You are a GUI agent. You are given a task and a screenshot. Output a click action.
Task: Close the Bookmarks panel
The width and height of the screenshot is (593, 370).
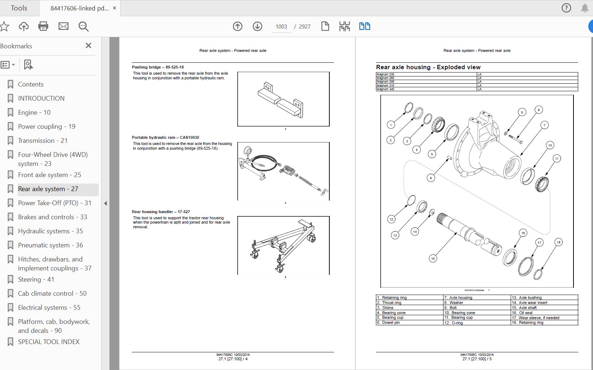88,45
